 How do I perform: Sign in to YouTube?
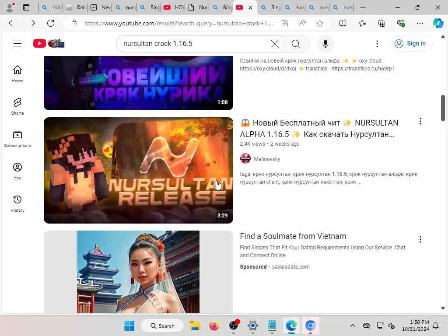tap(410, 43)
